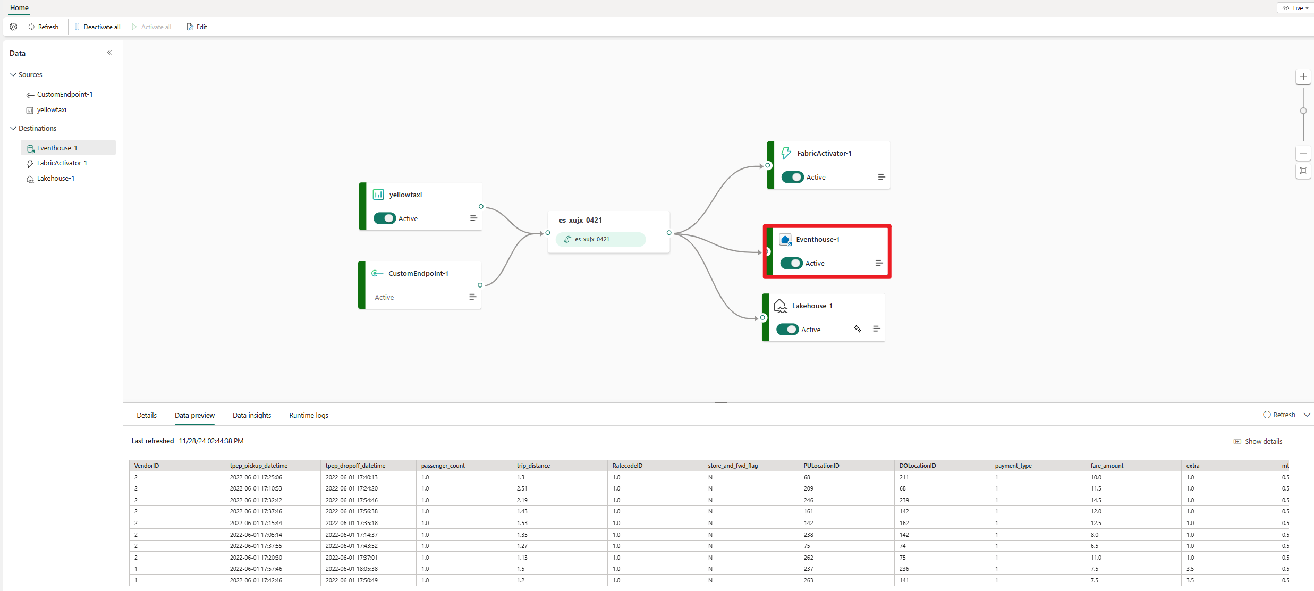Collapse the bottom pane with the chevron

click(x=1307, y=415)
